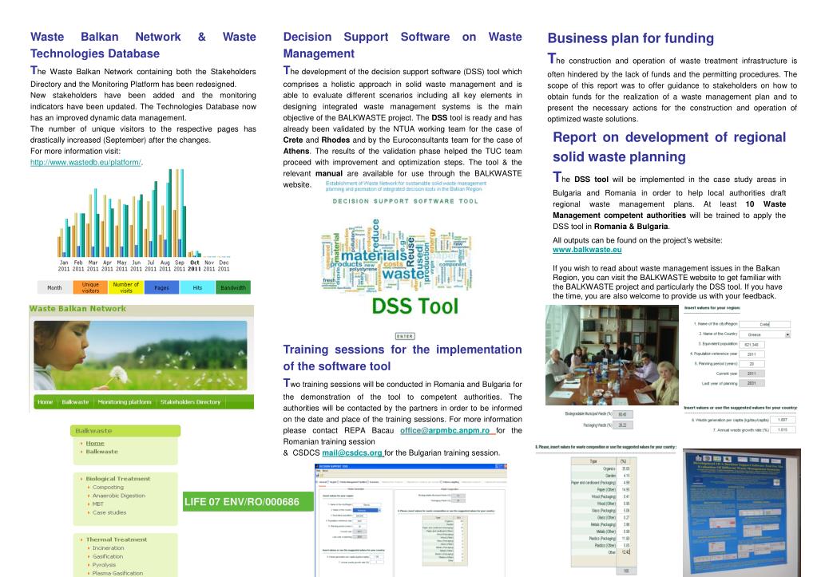Screen dimensions: 817x577
Task: Click the girl blowing dandelion banner image
Action: [x=141, y=356]
